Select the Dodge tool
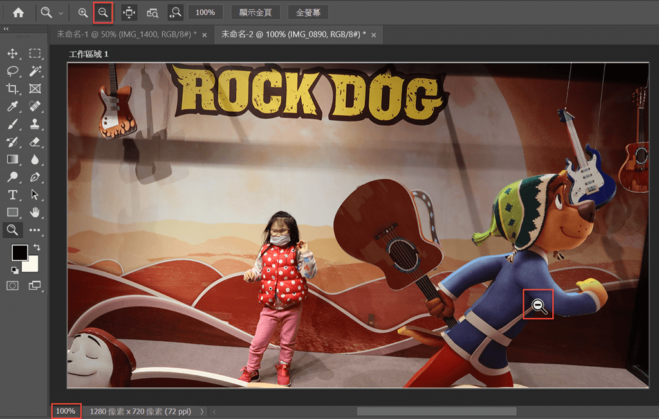 pos(13,177)
